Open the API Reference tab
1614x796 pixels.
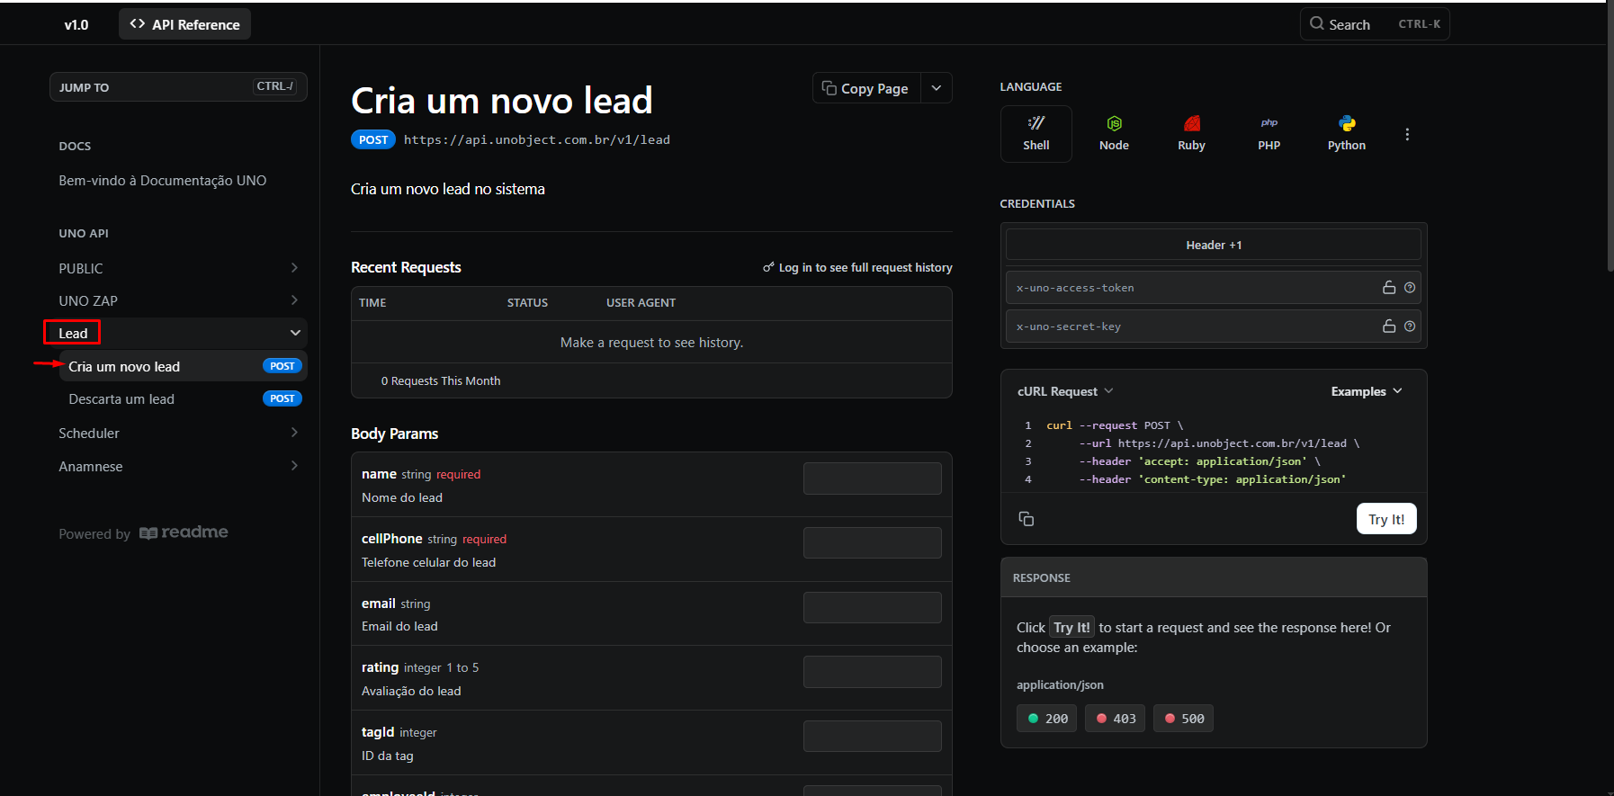point(184,24)
